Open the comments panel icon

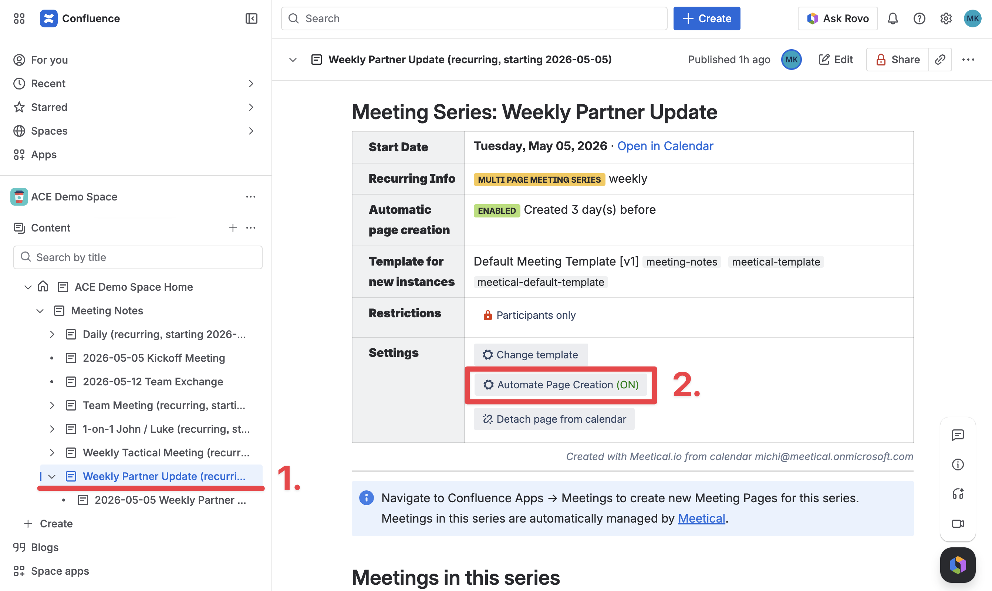[957, 435]
